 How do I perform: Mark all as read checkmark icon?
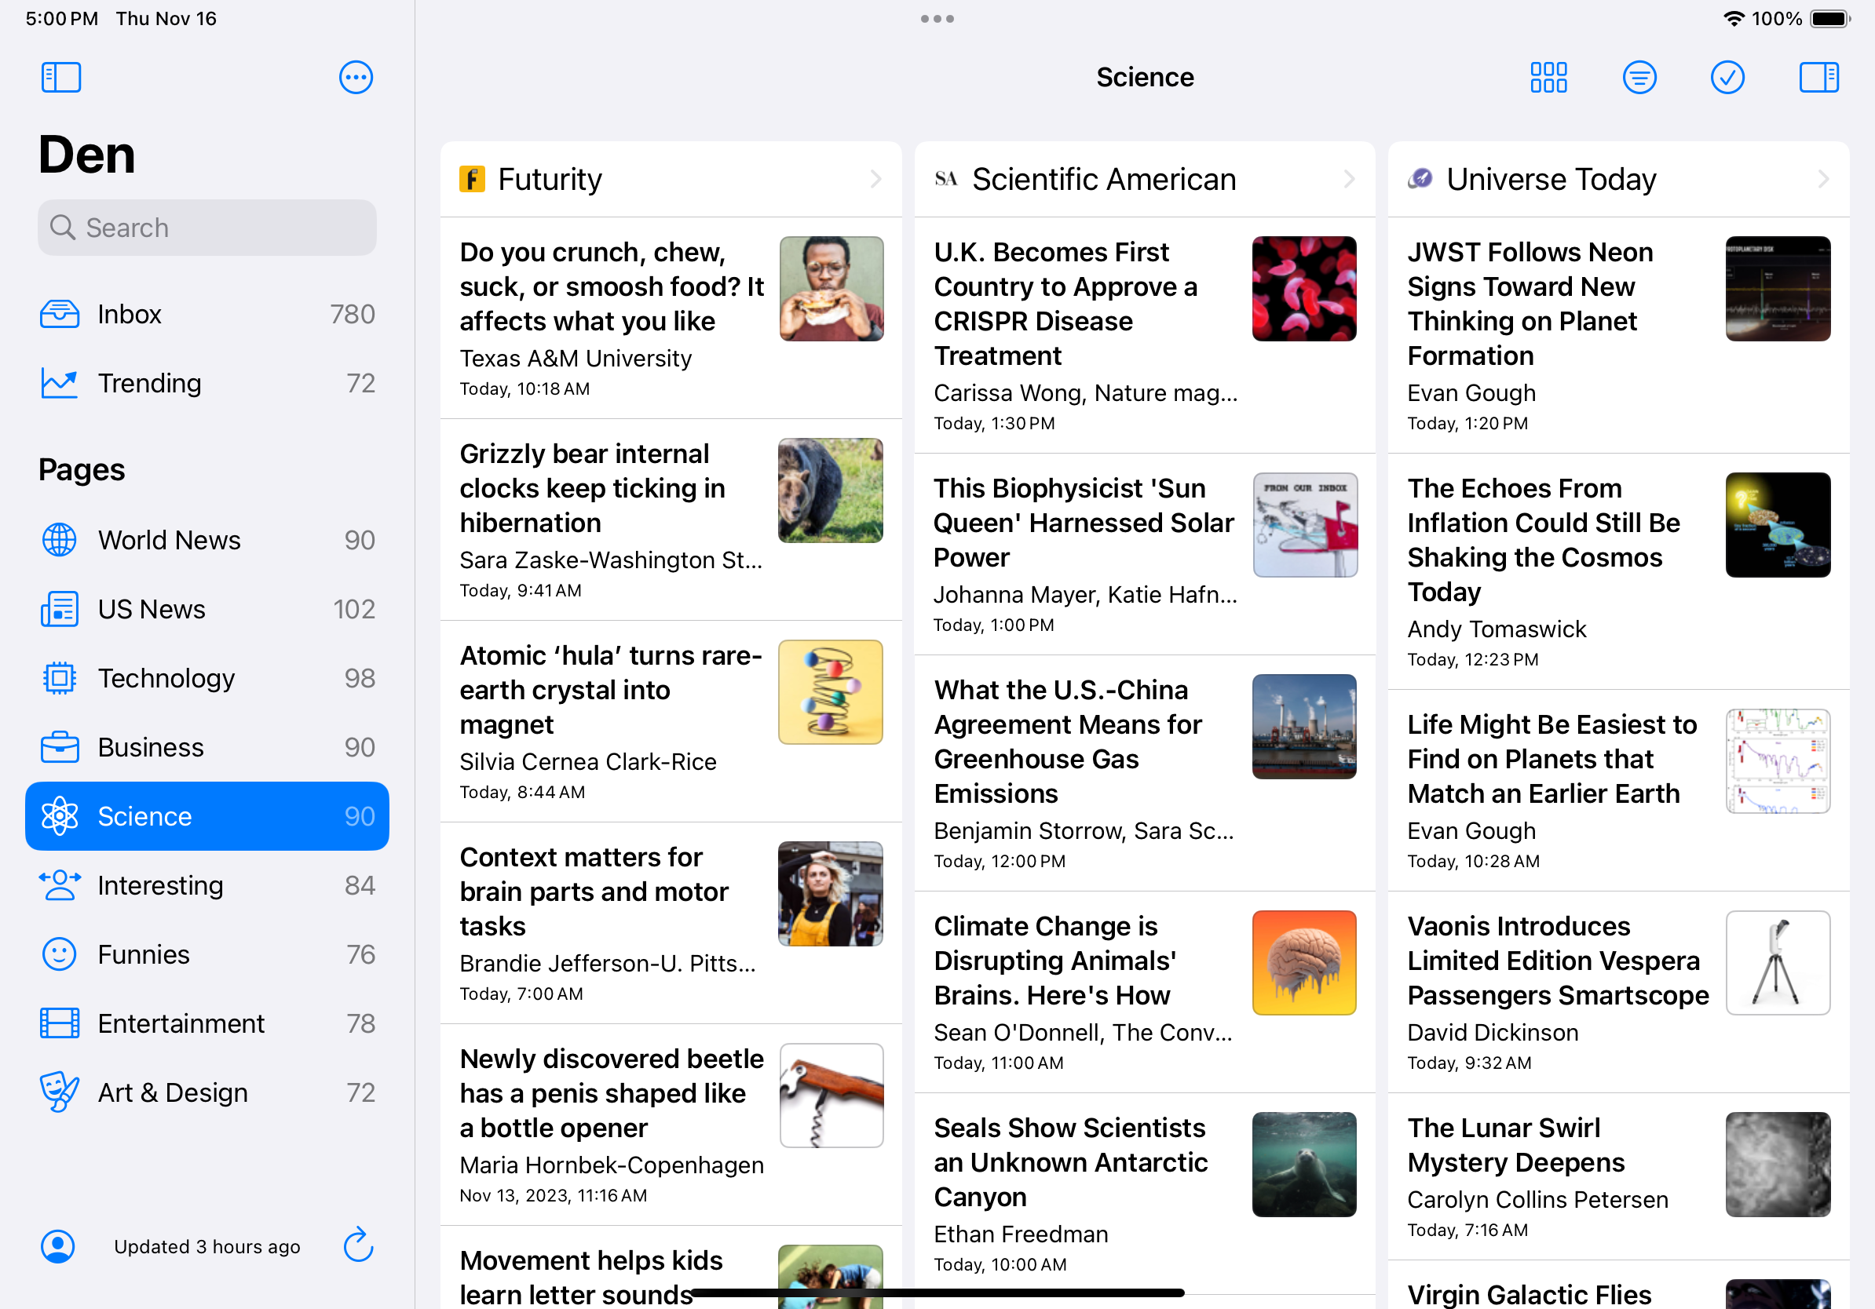click(1727, 78)
